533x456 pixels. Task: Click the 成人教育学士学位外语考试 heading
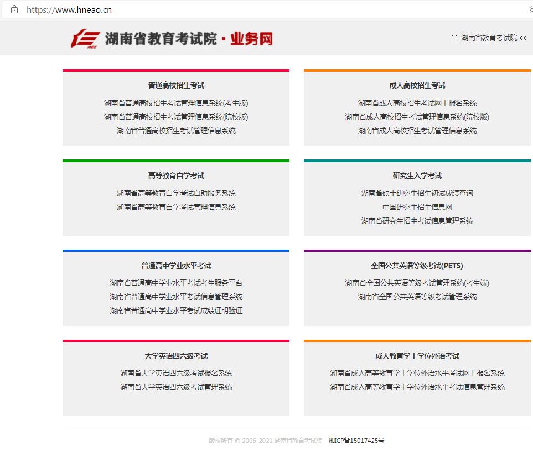(417, 356)
